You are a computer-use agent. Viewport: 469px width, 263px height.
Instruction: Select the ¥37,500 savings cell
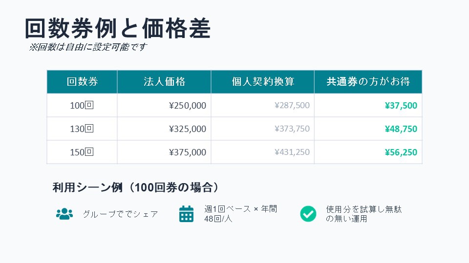[x=401, y=105]
